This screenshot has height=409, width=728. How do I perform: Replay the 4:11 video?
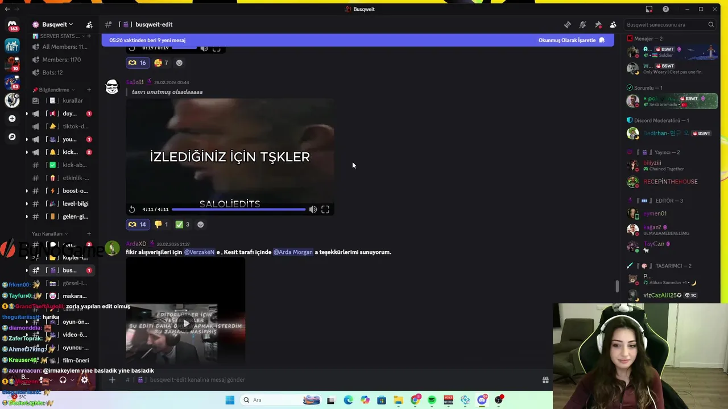[x=132, y=210]
